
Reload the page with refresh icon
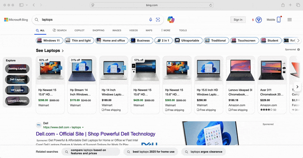tap(211, 5)
